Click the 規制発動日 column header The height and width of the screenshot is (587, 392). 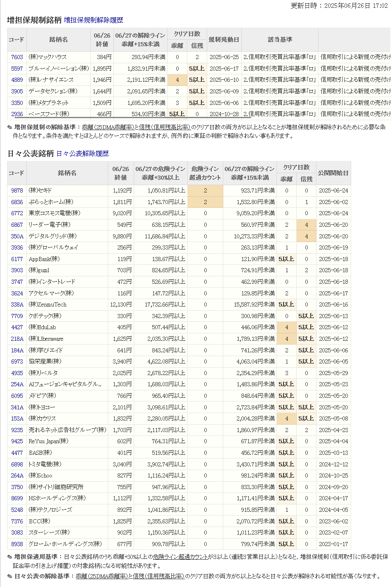coord(224,40)
